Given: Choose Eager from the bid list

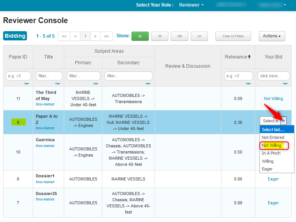Looking at the screenshot, I should (x=267, y=169).
